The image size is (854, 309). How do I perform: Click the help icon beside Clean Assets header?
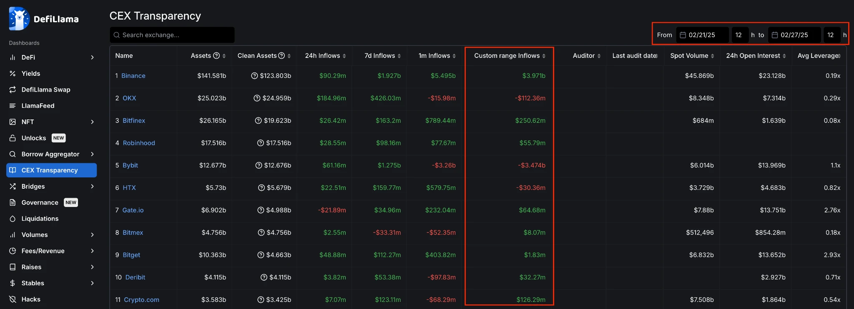pyautogui.click(x=281, y=56)
